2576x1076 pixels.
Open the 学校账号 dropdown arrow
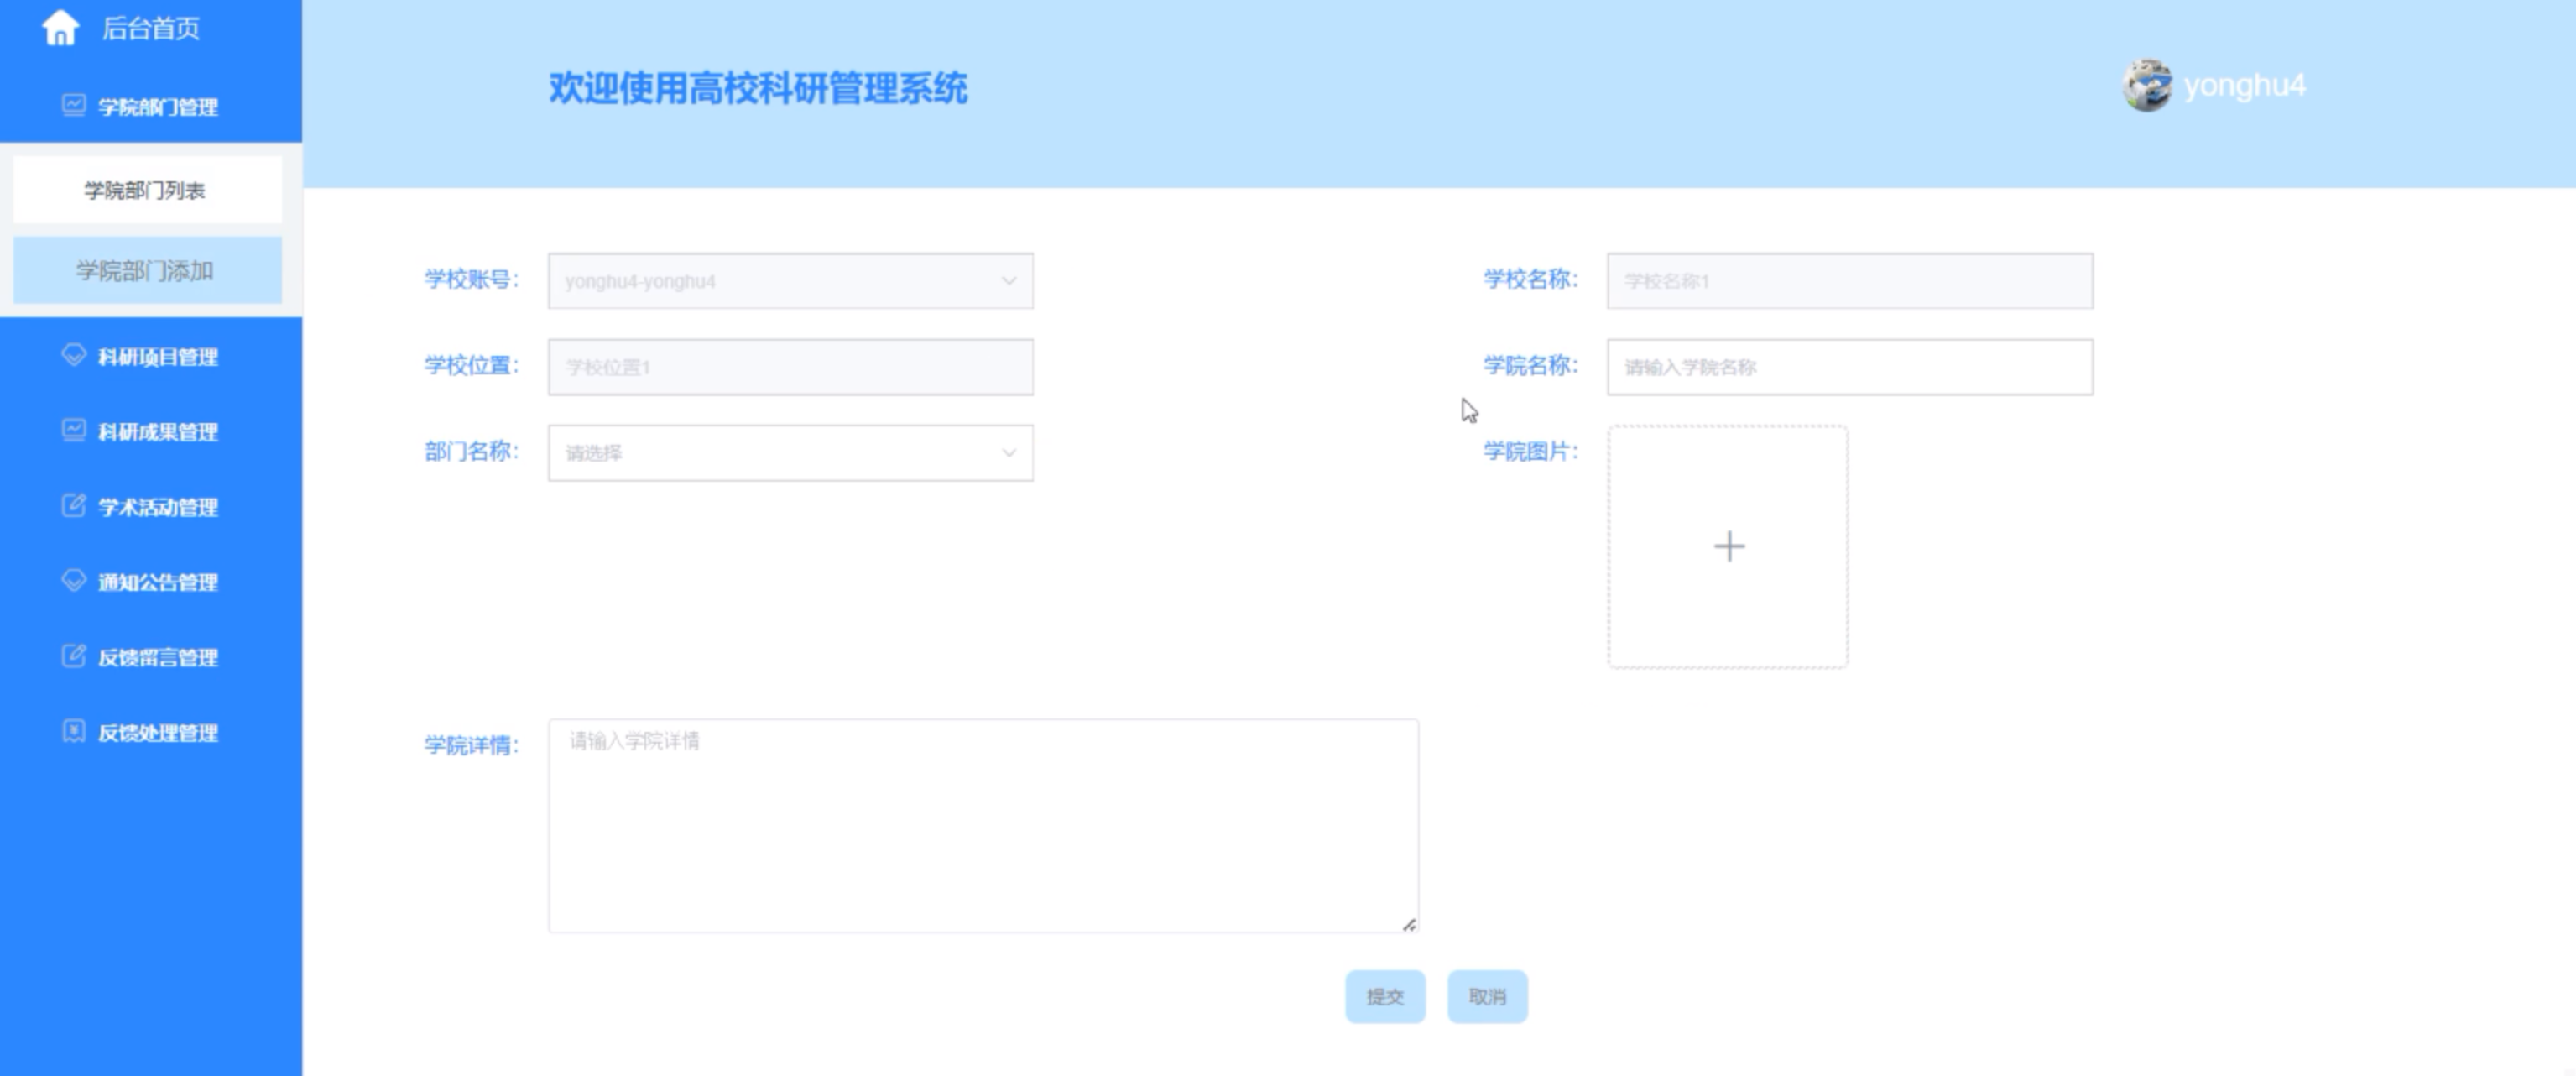tap(1008, 281)
